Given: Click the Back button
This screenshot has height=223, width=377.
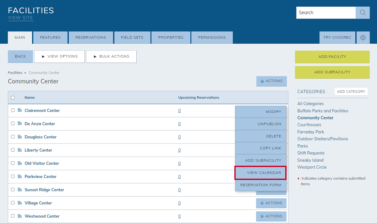Looking at the screenshot, I should 20,57.
